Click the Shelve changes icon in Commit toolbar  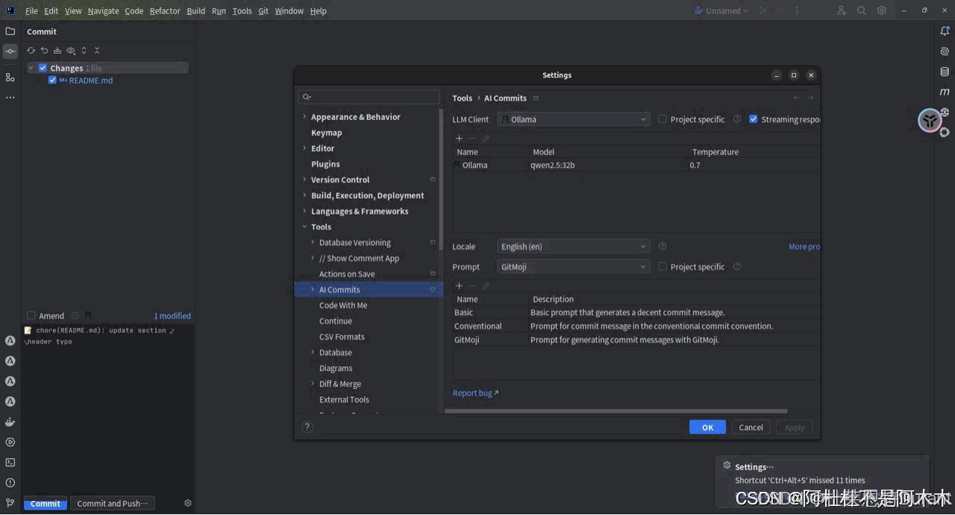(57, 51)
